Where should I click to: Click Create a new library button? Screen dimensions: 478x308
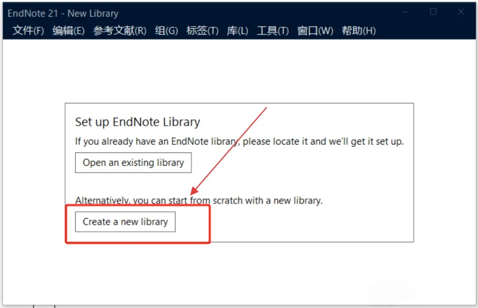[125, 222]
